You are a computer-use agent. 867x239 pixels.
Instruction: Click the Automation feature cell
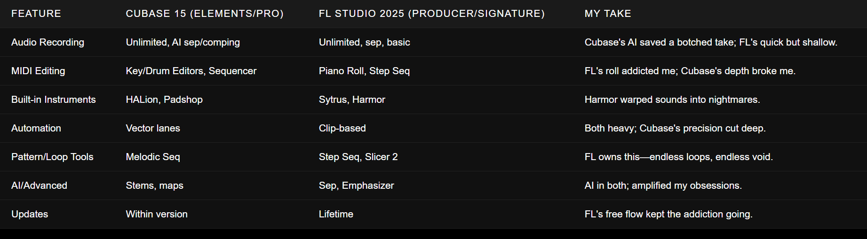coord(36,128)
